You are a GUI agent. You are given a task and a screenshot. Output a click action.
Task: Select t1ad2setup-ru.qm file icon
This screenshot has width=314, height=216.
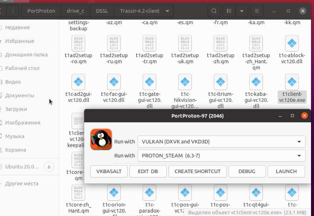114,43
